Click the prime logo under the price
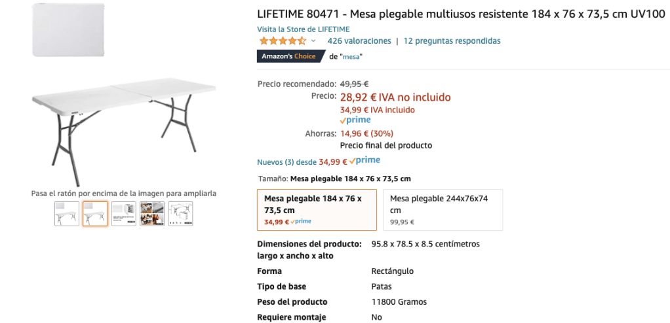 coord(355,120)
